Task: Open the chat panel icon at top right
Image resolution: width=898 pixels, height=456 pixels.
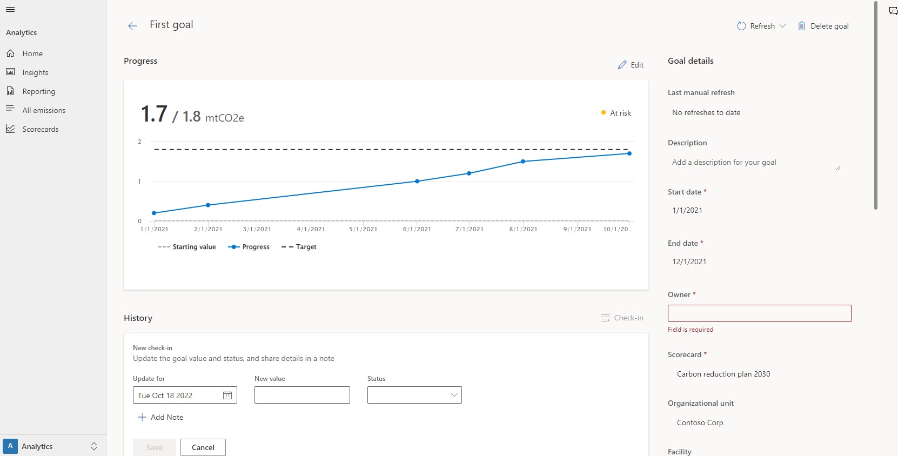Action: coord(893,11)
